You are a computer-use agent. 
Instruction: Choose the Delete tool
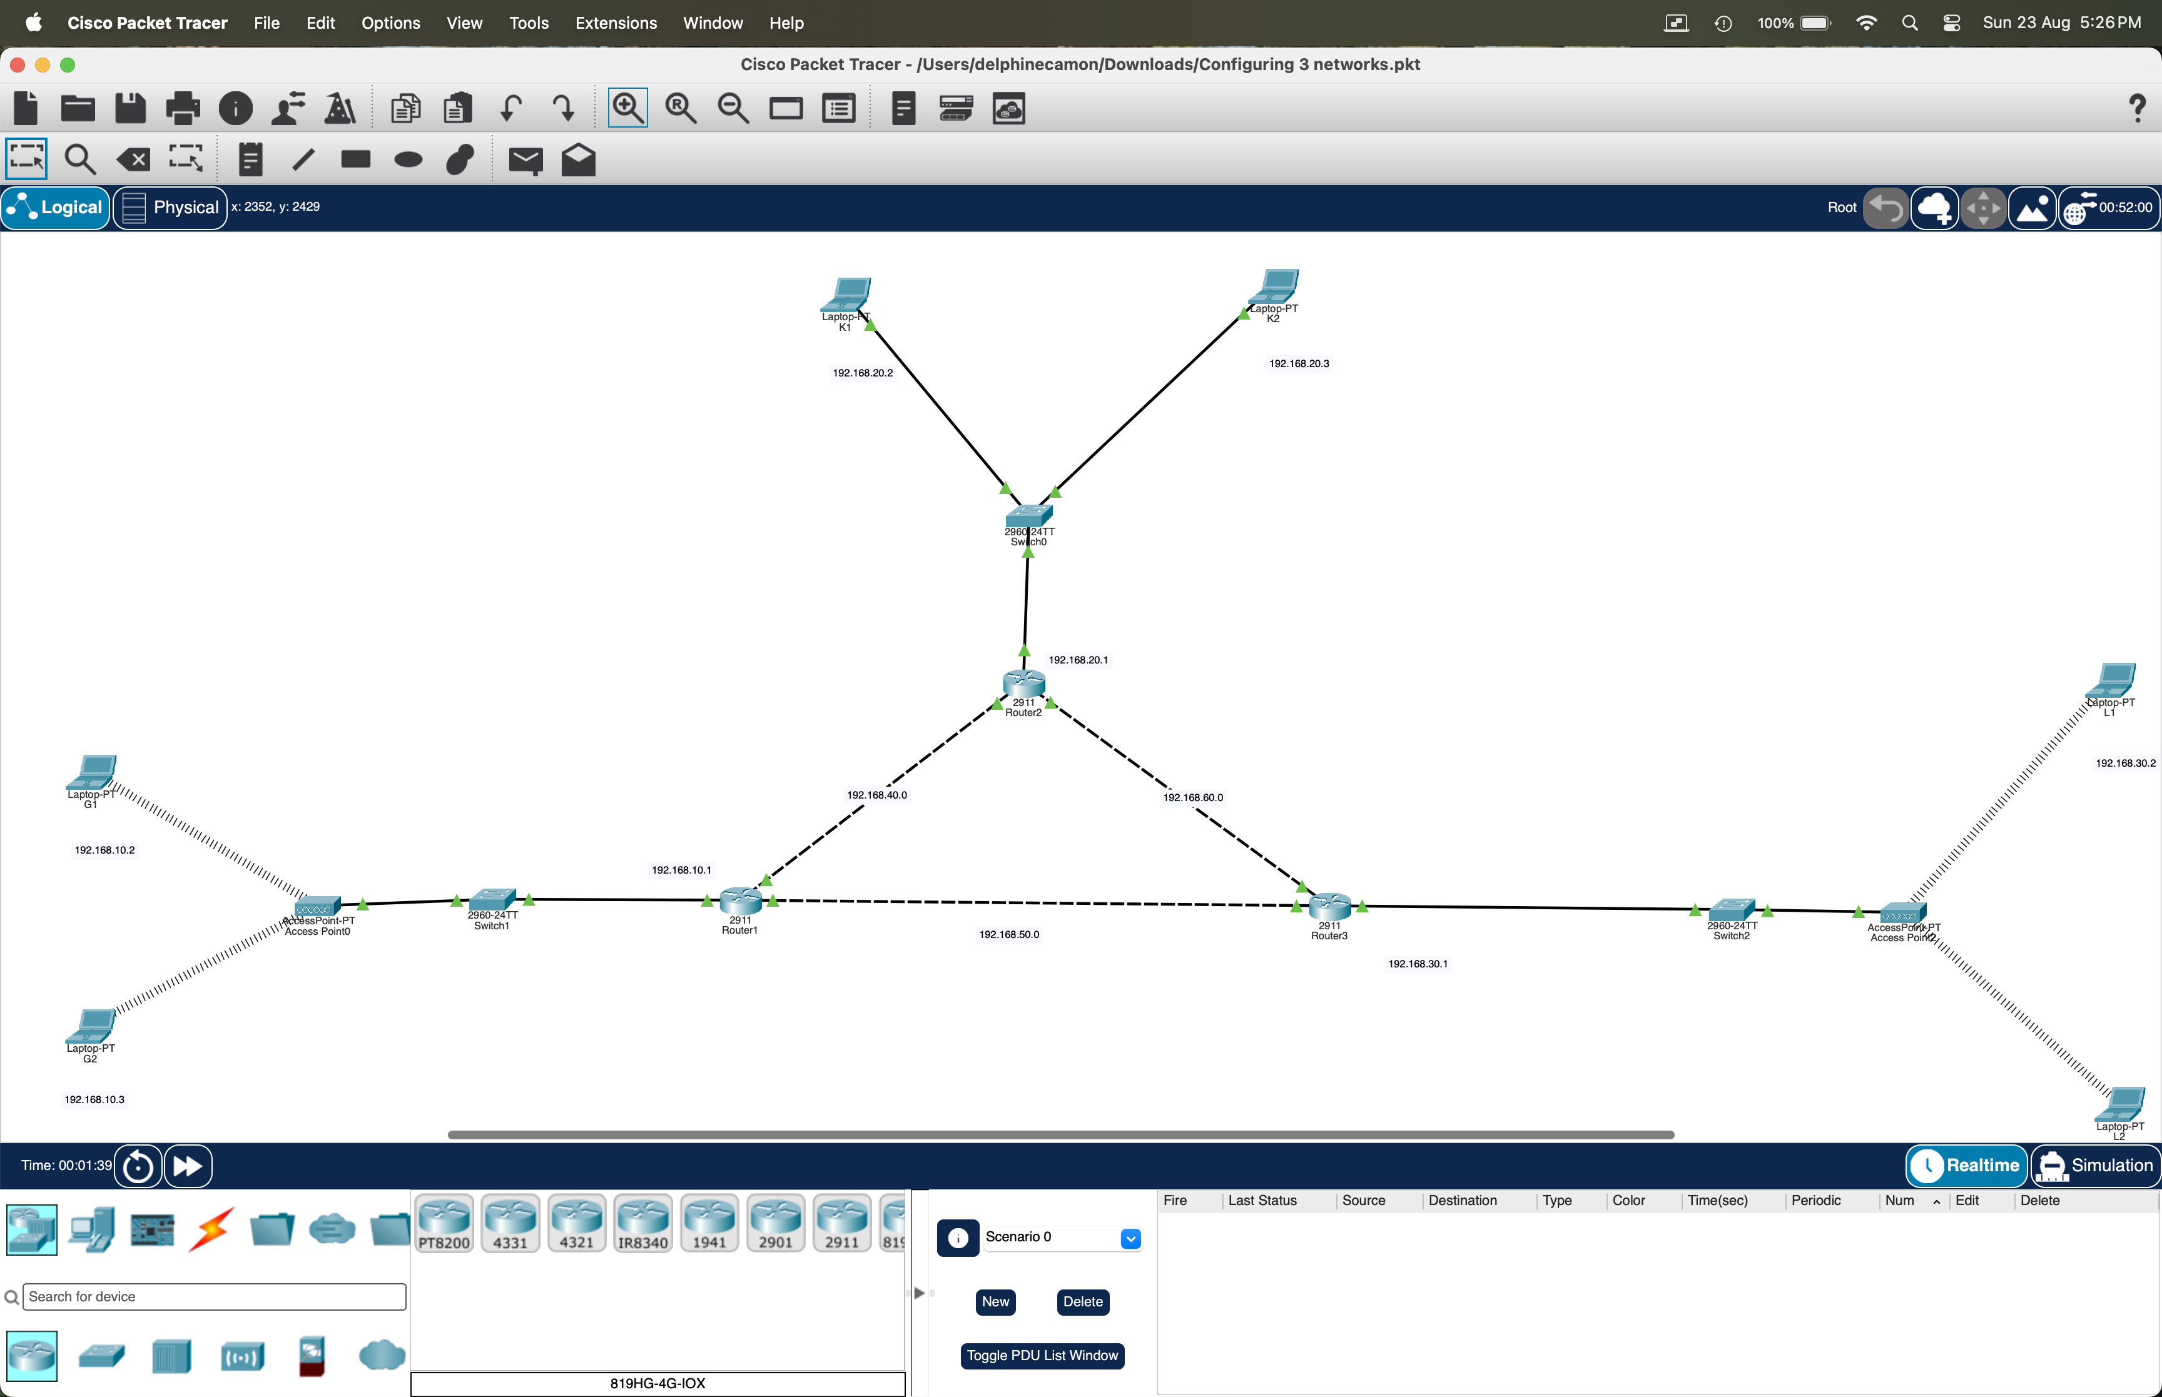pyautogui.click(x=133, y=161)
